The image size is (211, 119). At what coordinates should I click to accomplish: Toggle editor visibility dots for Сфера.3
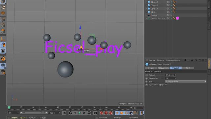[x=170, y=2]
